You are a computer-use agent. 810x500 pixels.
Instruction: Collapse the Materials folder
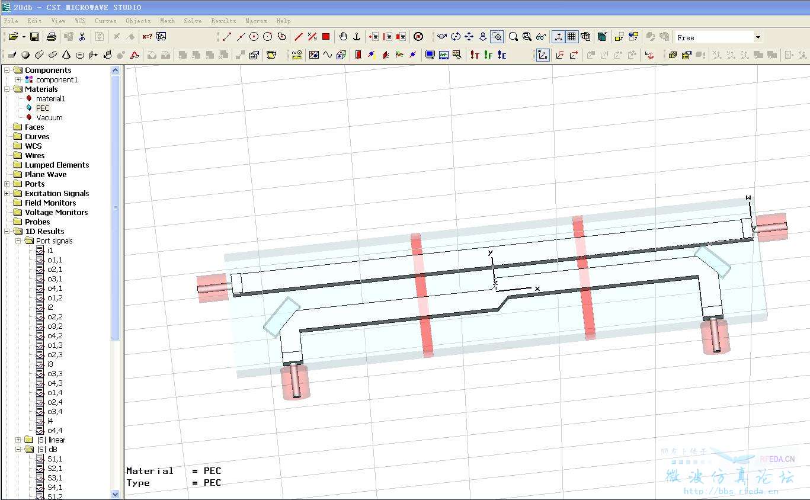pos(7,89)
